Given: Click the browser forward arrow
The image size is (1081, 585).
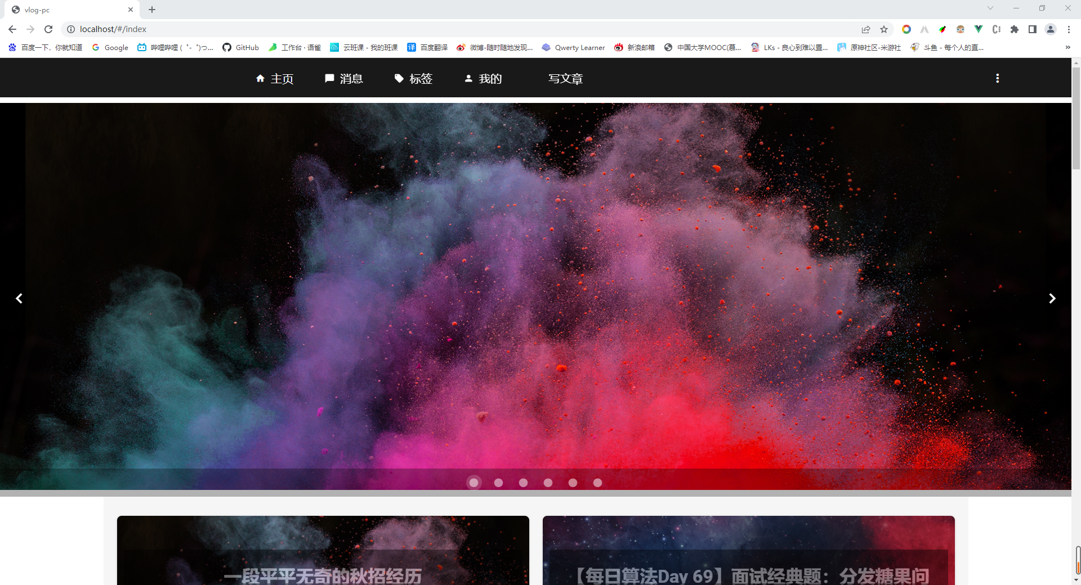Looking at the screenshot, I should (30, 29).
